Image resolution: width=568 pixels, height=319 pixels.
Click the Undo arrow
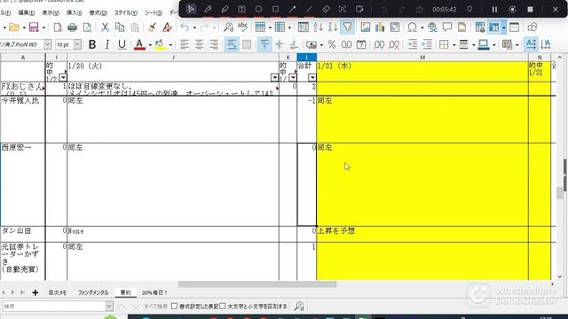click(x=185, y=27)
